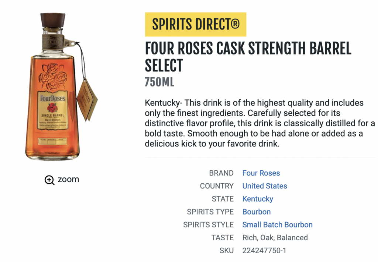Click the magnifying glass zoom icon
The height and width of the screenshot is (262, 378).
49,180
